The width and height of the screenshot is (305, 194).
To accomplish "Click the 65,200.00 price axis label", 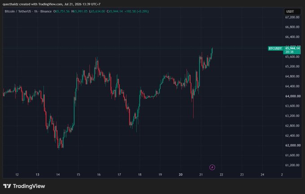I will (292, 66).
